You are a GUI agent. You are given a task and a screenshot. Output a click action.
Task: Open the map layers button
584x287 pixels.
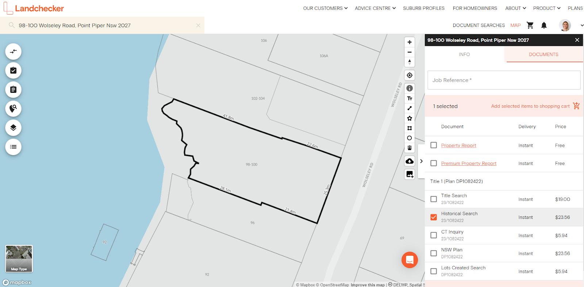pyautogui.click(x=13, y=128)
